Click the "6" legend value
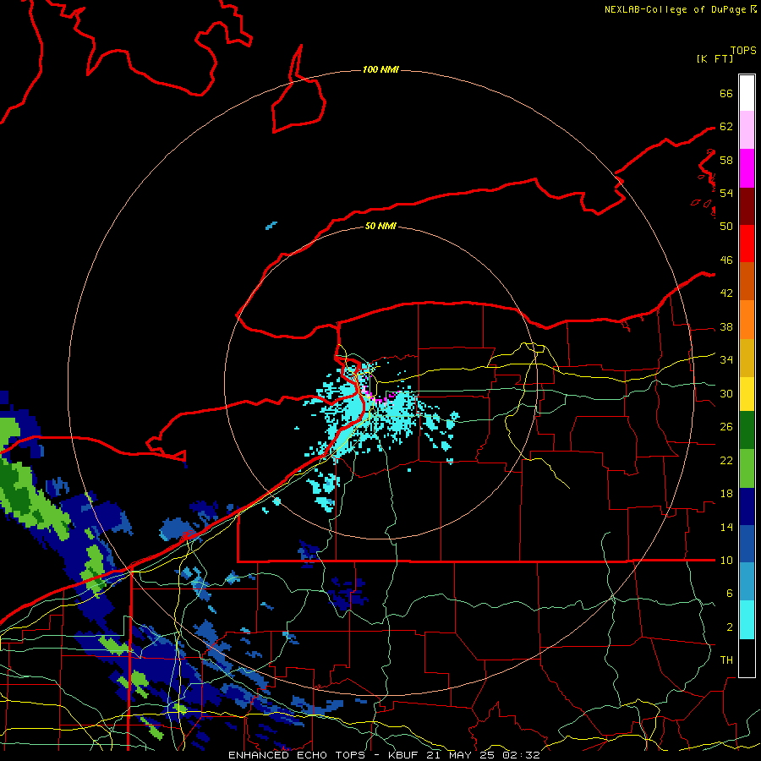761x761 pixels. [x=730, y=594]
